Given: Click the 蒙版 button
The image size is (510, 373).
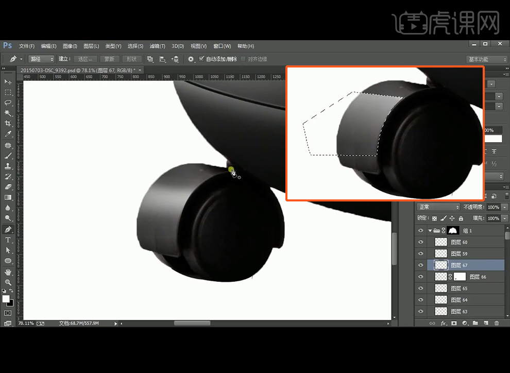Looking at the screenshot, I should tap(109, 59).
